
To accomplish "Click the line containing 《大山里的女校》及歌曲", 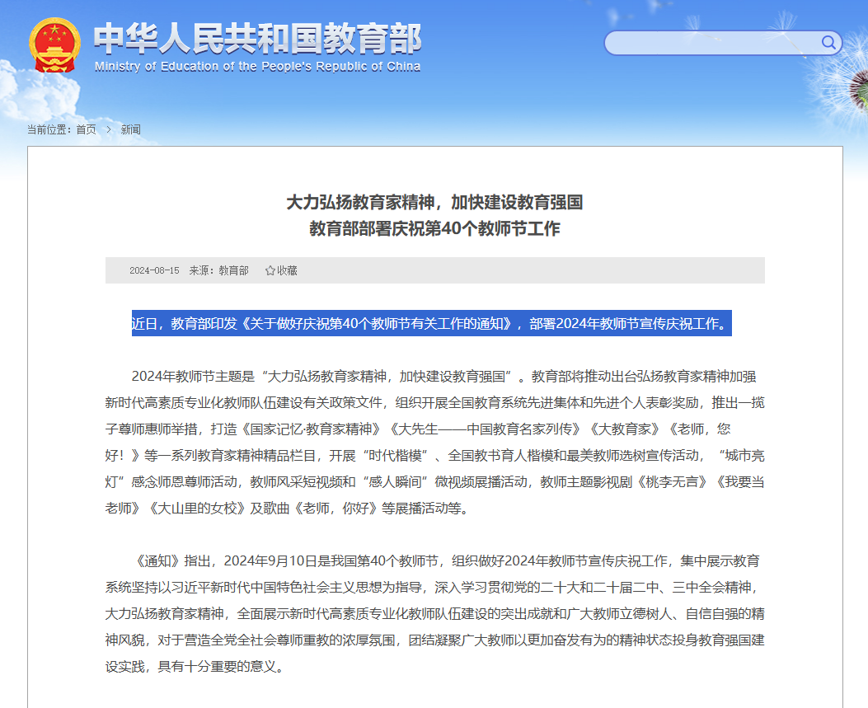I will point(288,509).
